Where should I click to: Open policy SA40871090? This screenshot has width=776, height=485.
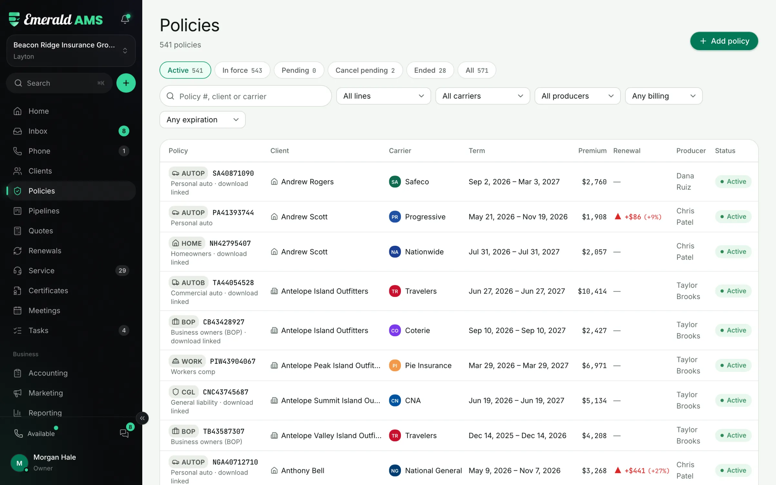coord(233,173)
